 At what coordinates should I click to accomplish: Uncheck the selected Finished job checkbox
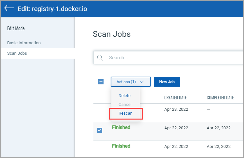[x=100, y=130]
